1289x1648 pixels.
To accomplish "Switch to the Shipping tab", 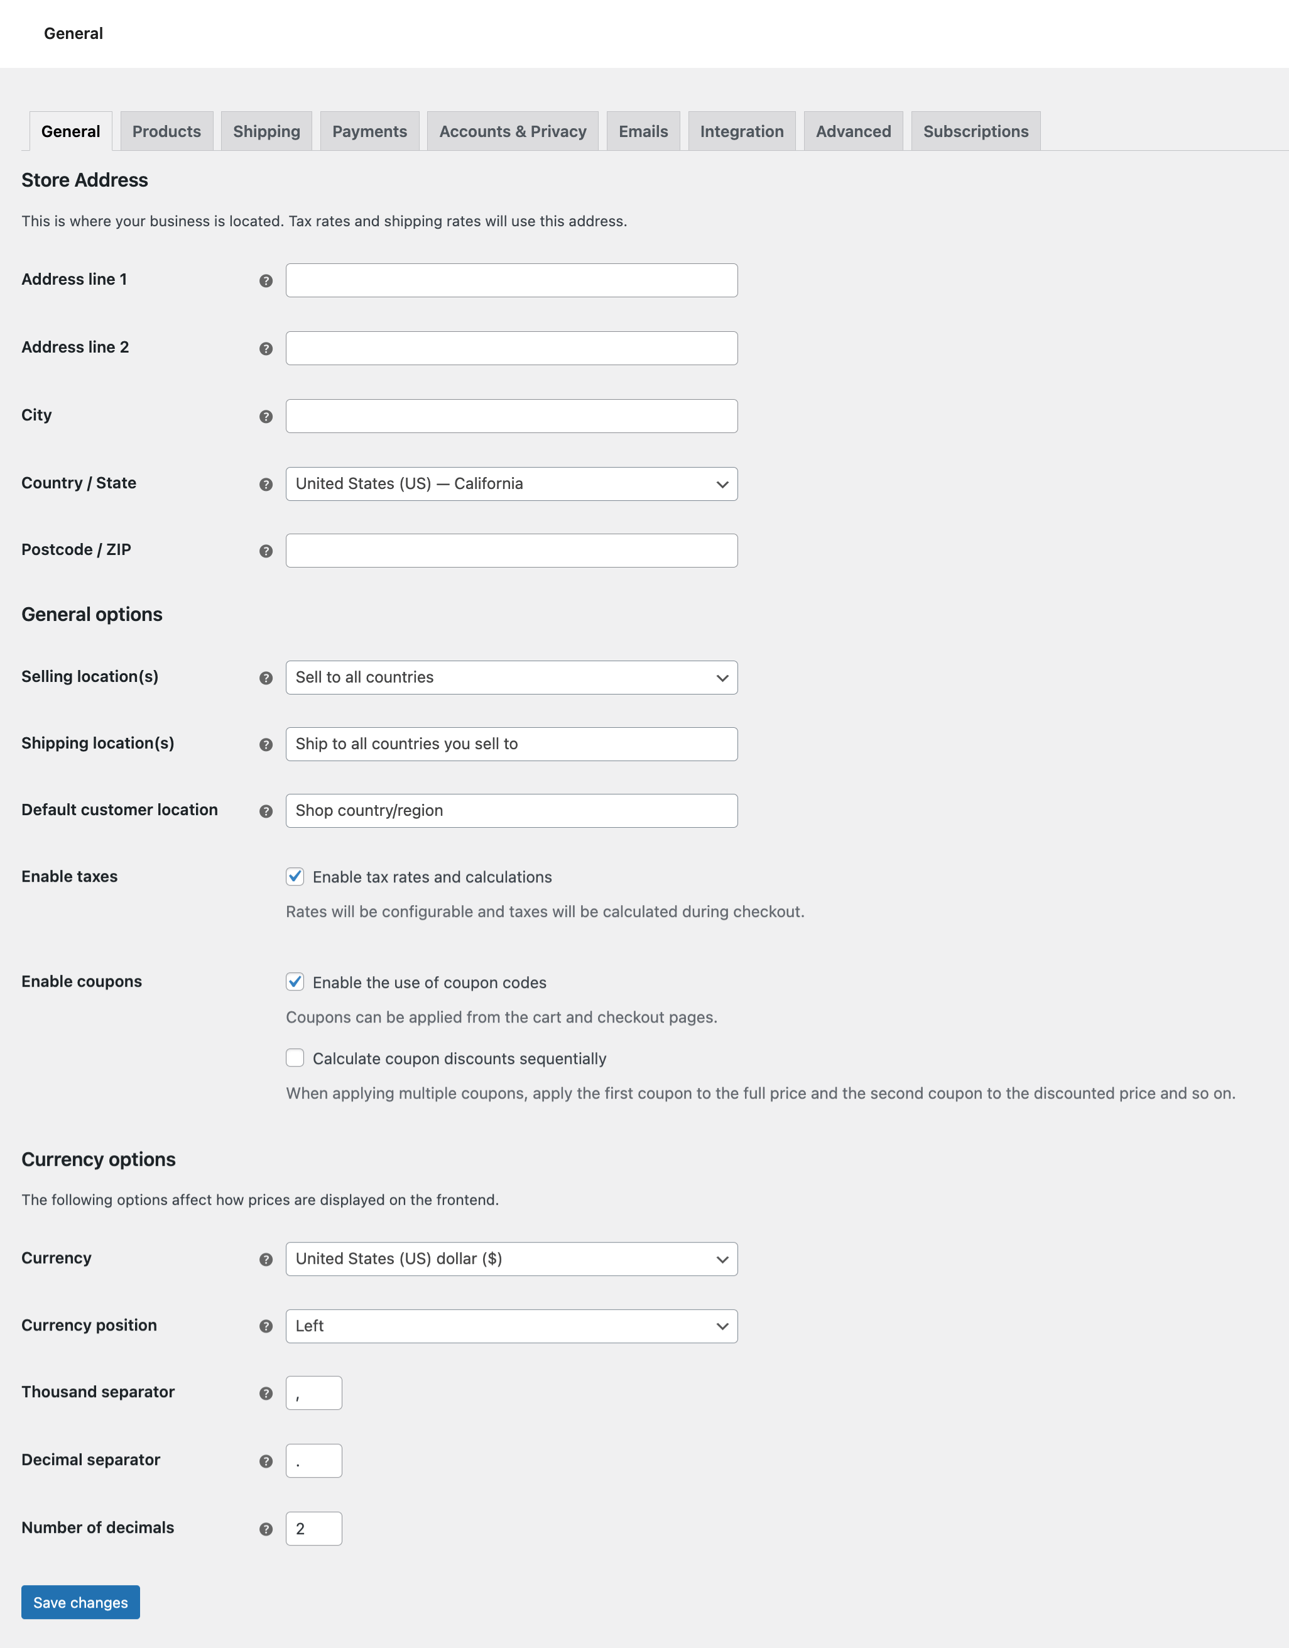I will coord(266,131).
